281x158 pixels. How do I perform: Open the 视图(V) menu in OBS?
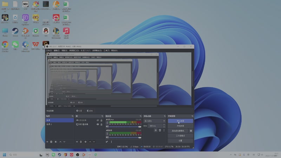(64, 51)
